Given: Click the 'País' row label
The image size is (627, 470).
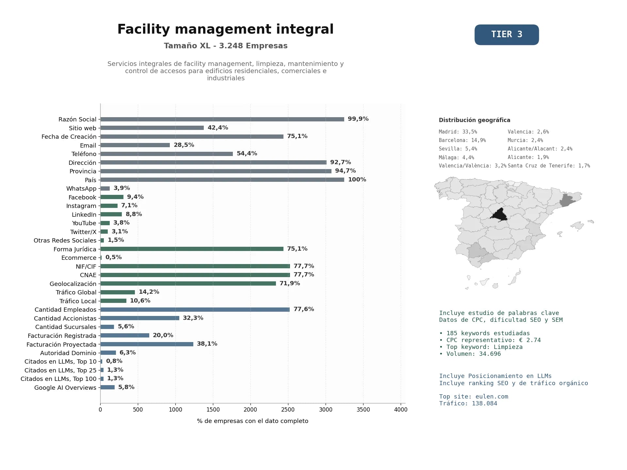Looking at the screenshot, I should (90, 180).
